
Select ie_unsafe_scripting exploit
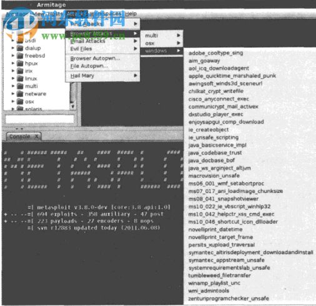(x=214, y=137)
